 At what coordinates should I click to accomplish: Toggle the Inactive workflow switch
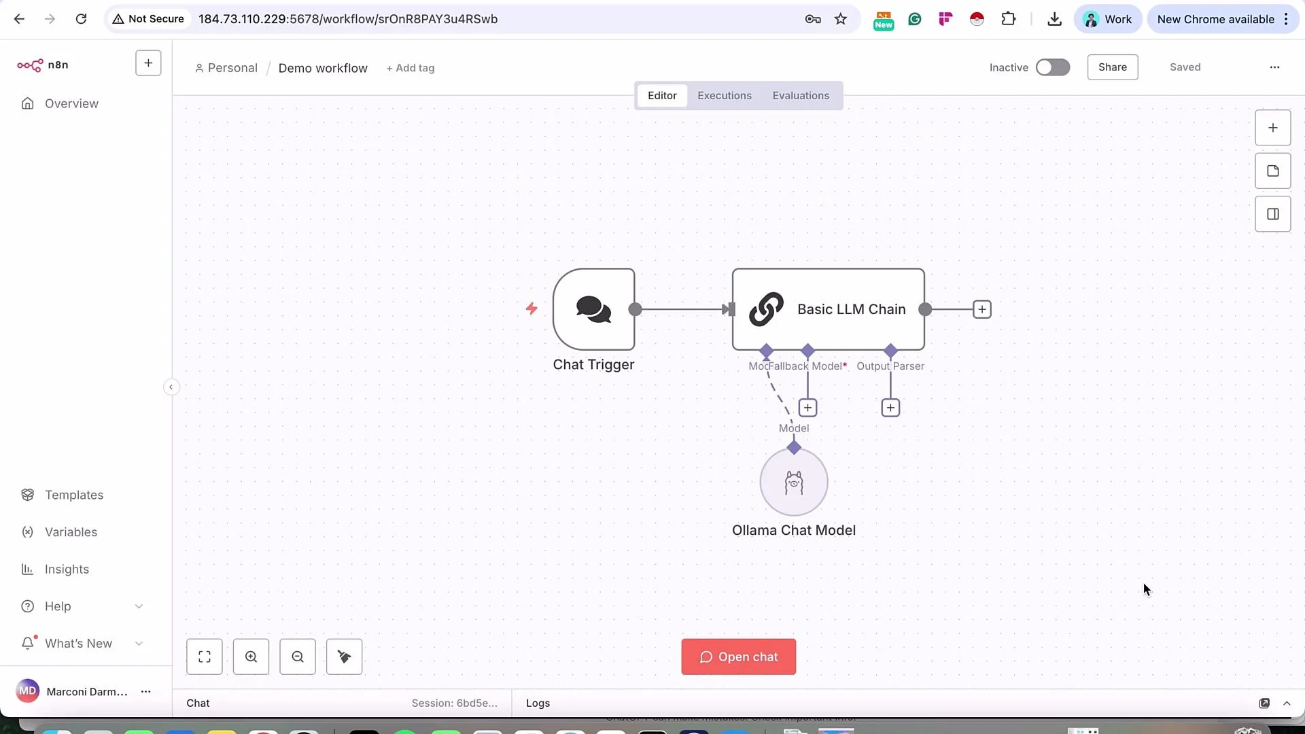(1053, 67)
